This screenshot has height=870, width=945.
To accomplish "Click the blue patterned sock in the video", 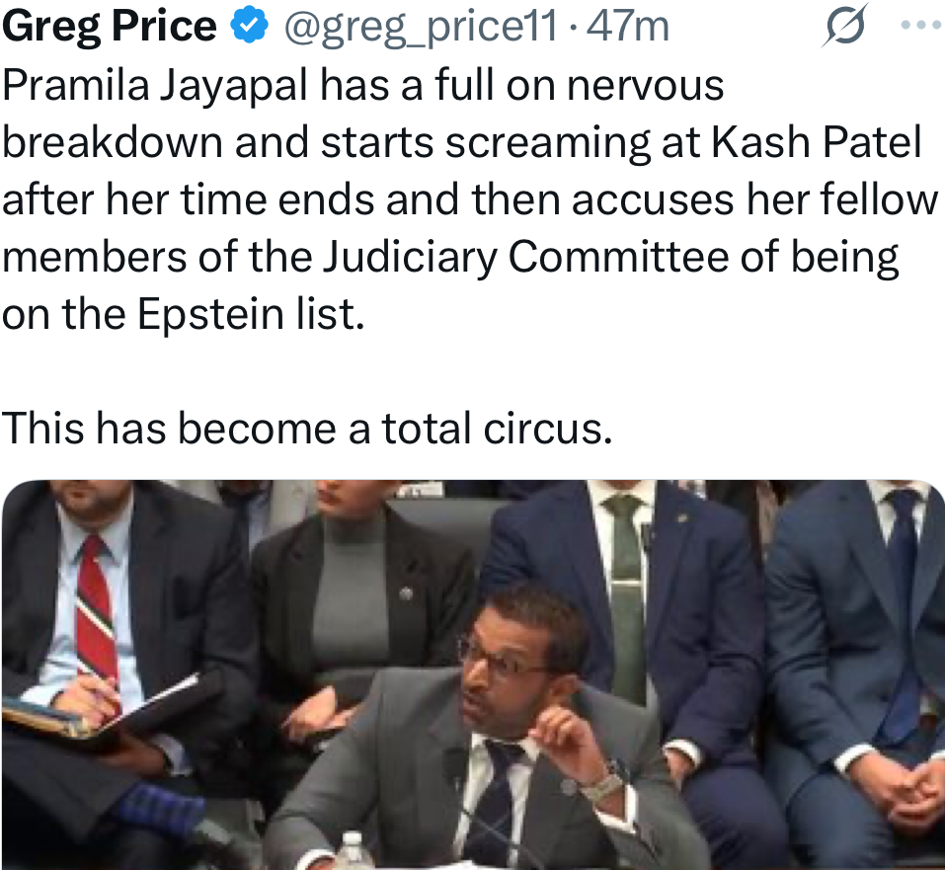I will point(158,808).
